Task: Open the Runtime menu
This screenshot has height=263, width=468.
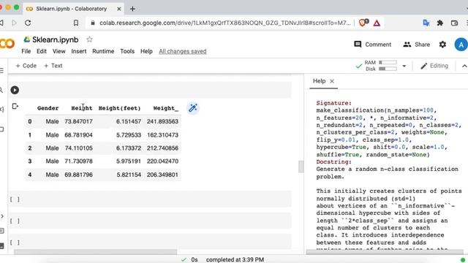Action: 103,51
